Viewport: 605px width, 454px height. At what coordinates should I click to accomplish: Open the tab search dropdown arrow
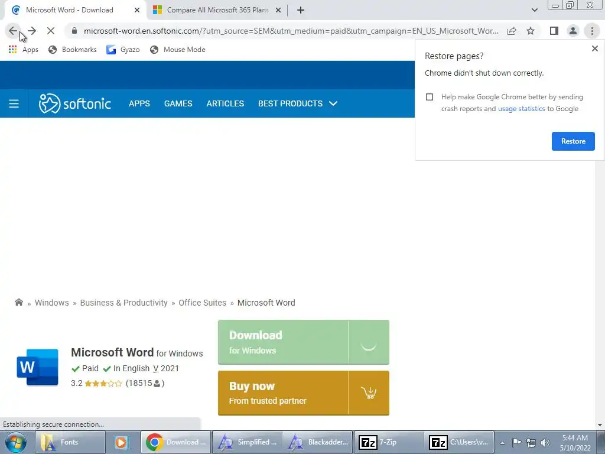534,10
